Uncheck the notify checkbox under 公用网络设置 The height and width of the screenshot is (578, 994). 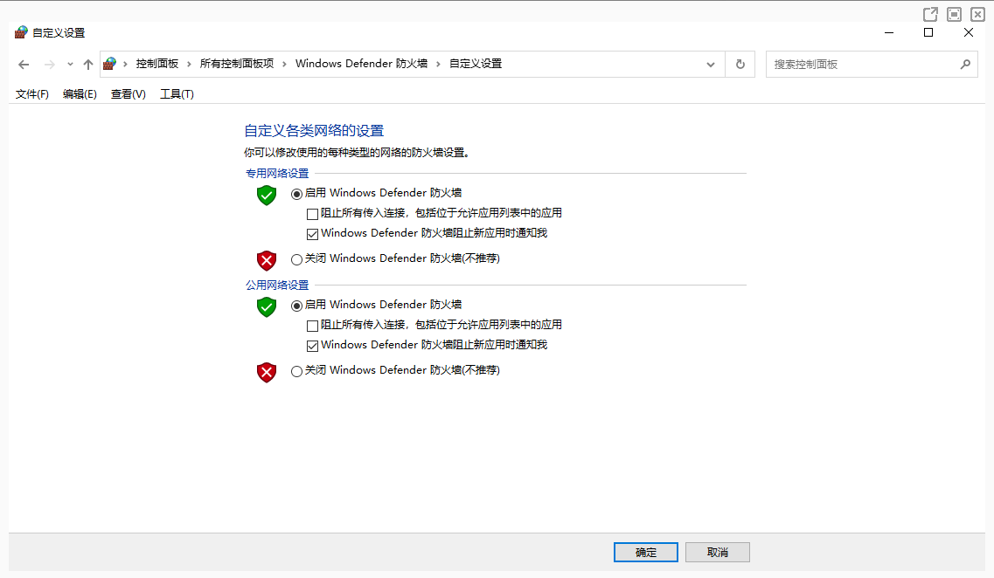[312, 346]
